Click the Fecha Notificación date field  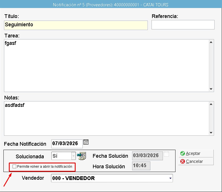(67, 144)
